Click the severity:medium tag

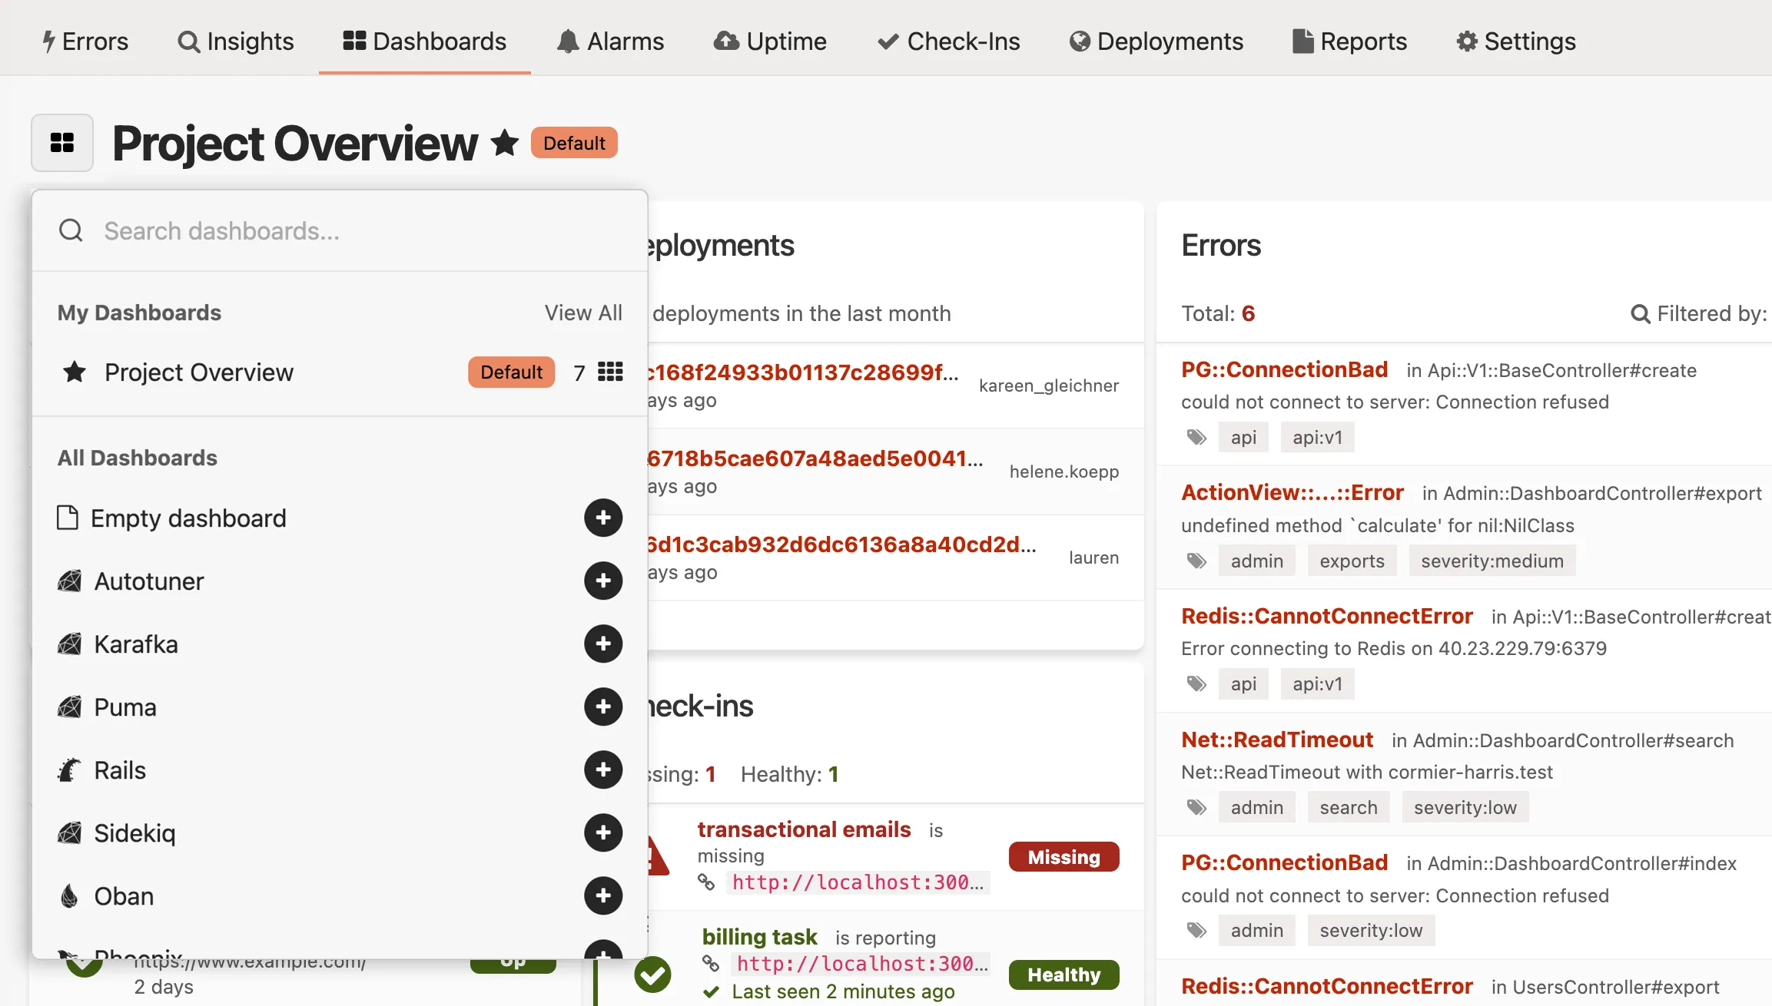[1492, 561]
